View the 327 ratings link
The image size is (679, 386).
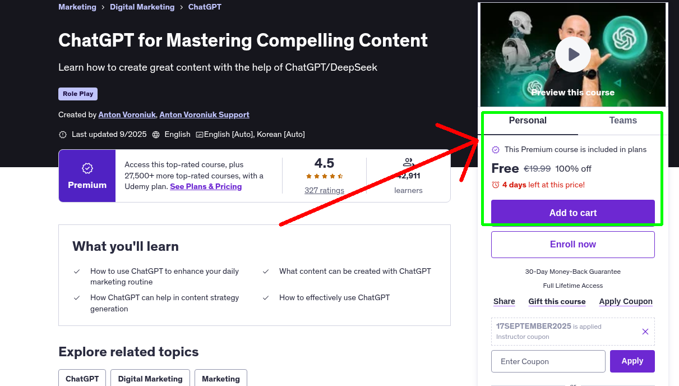[x=324, y=190]
